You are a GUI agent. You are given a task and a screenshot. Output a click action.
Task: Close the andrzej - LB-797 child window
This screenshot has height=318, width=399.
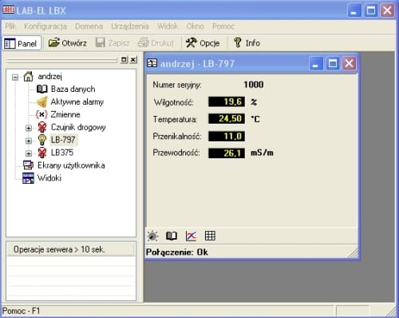tap(349, 63)
